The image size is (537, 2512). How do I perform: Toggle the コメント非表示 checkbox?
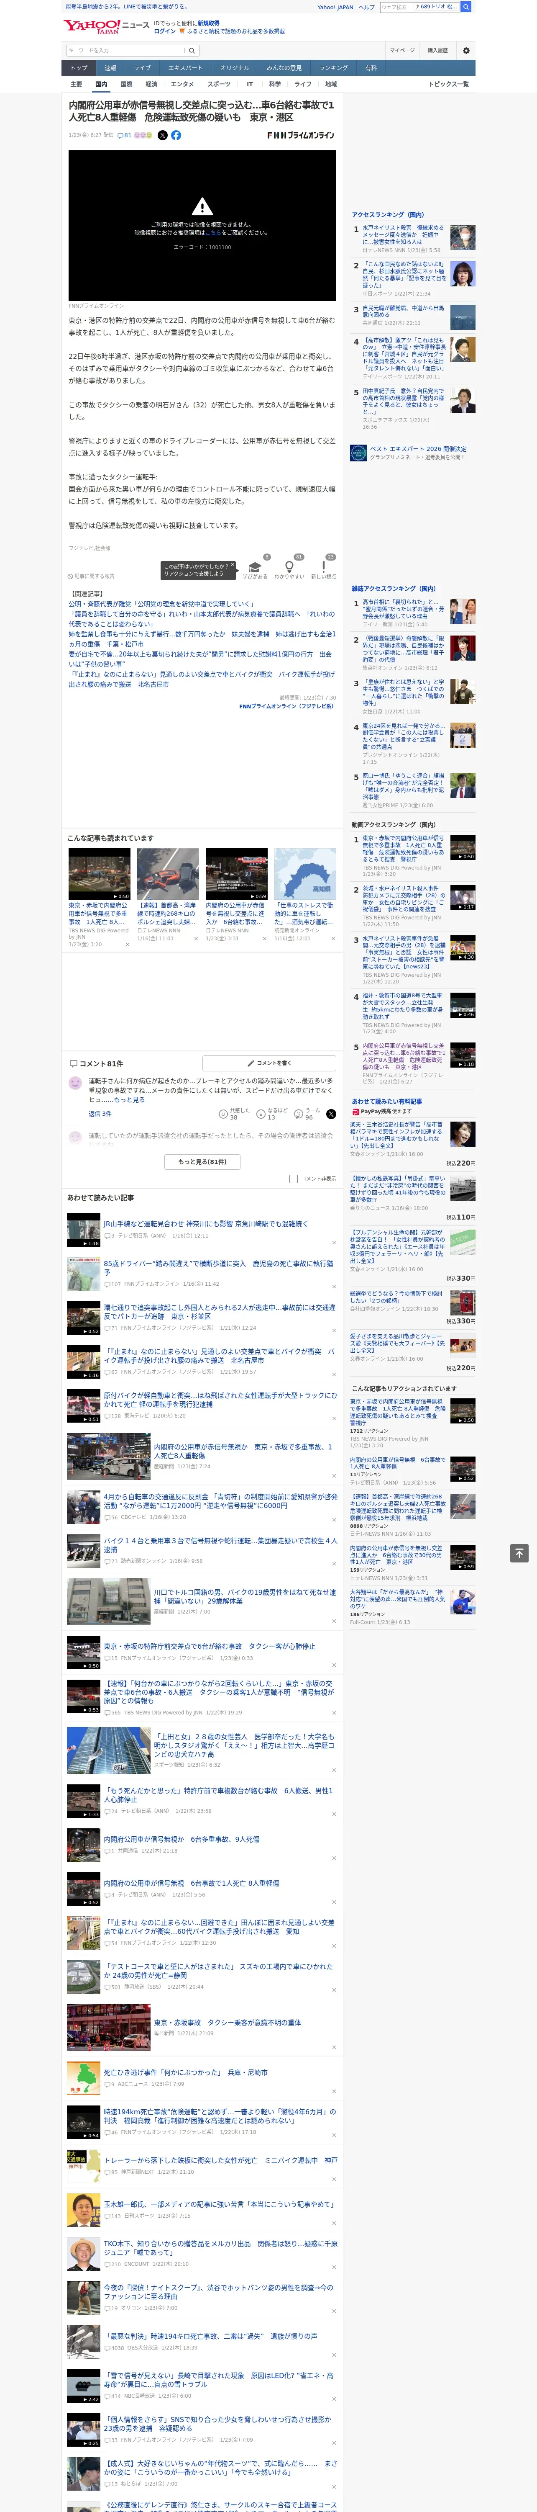tap(293, 1178)
